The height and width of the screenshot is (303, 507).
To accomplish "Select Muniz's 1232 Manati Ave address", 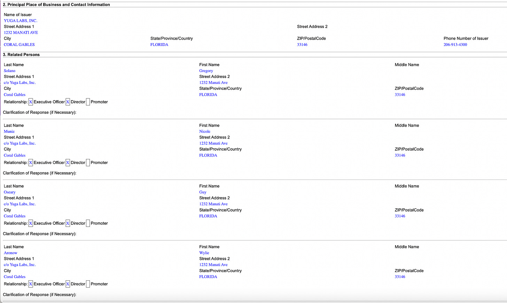I will point(213,143).
